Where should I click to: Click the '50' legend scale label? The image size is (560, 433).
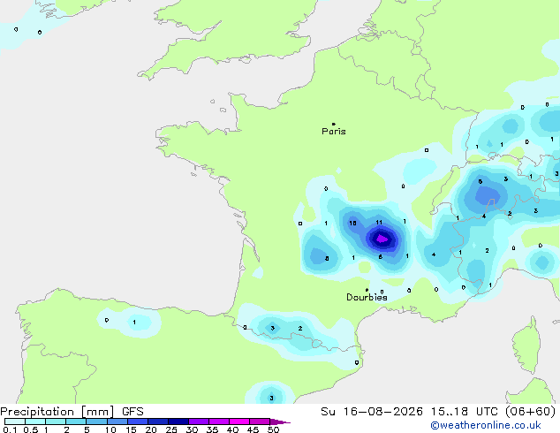click(x=273, y=429)
